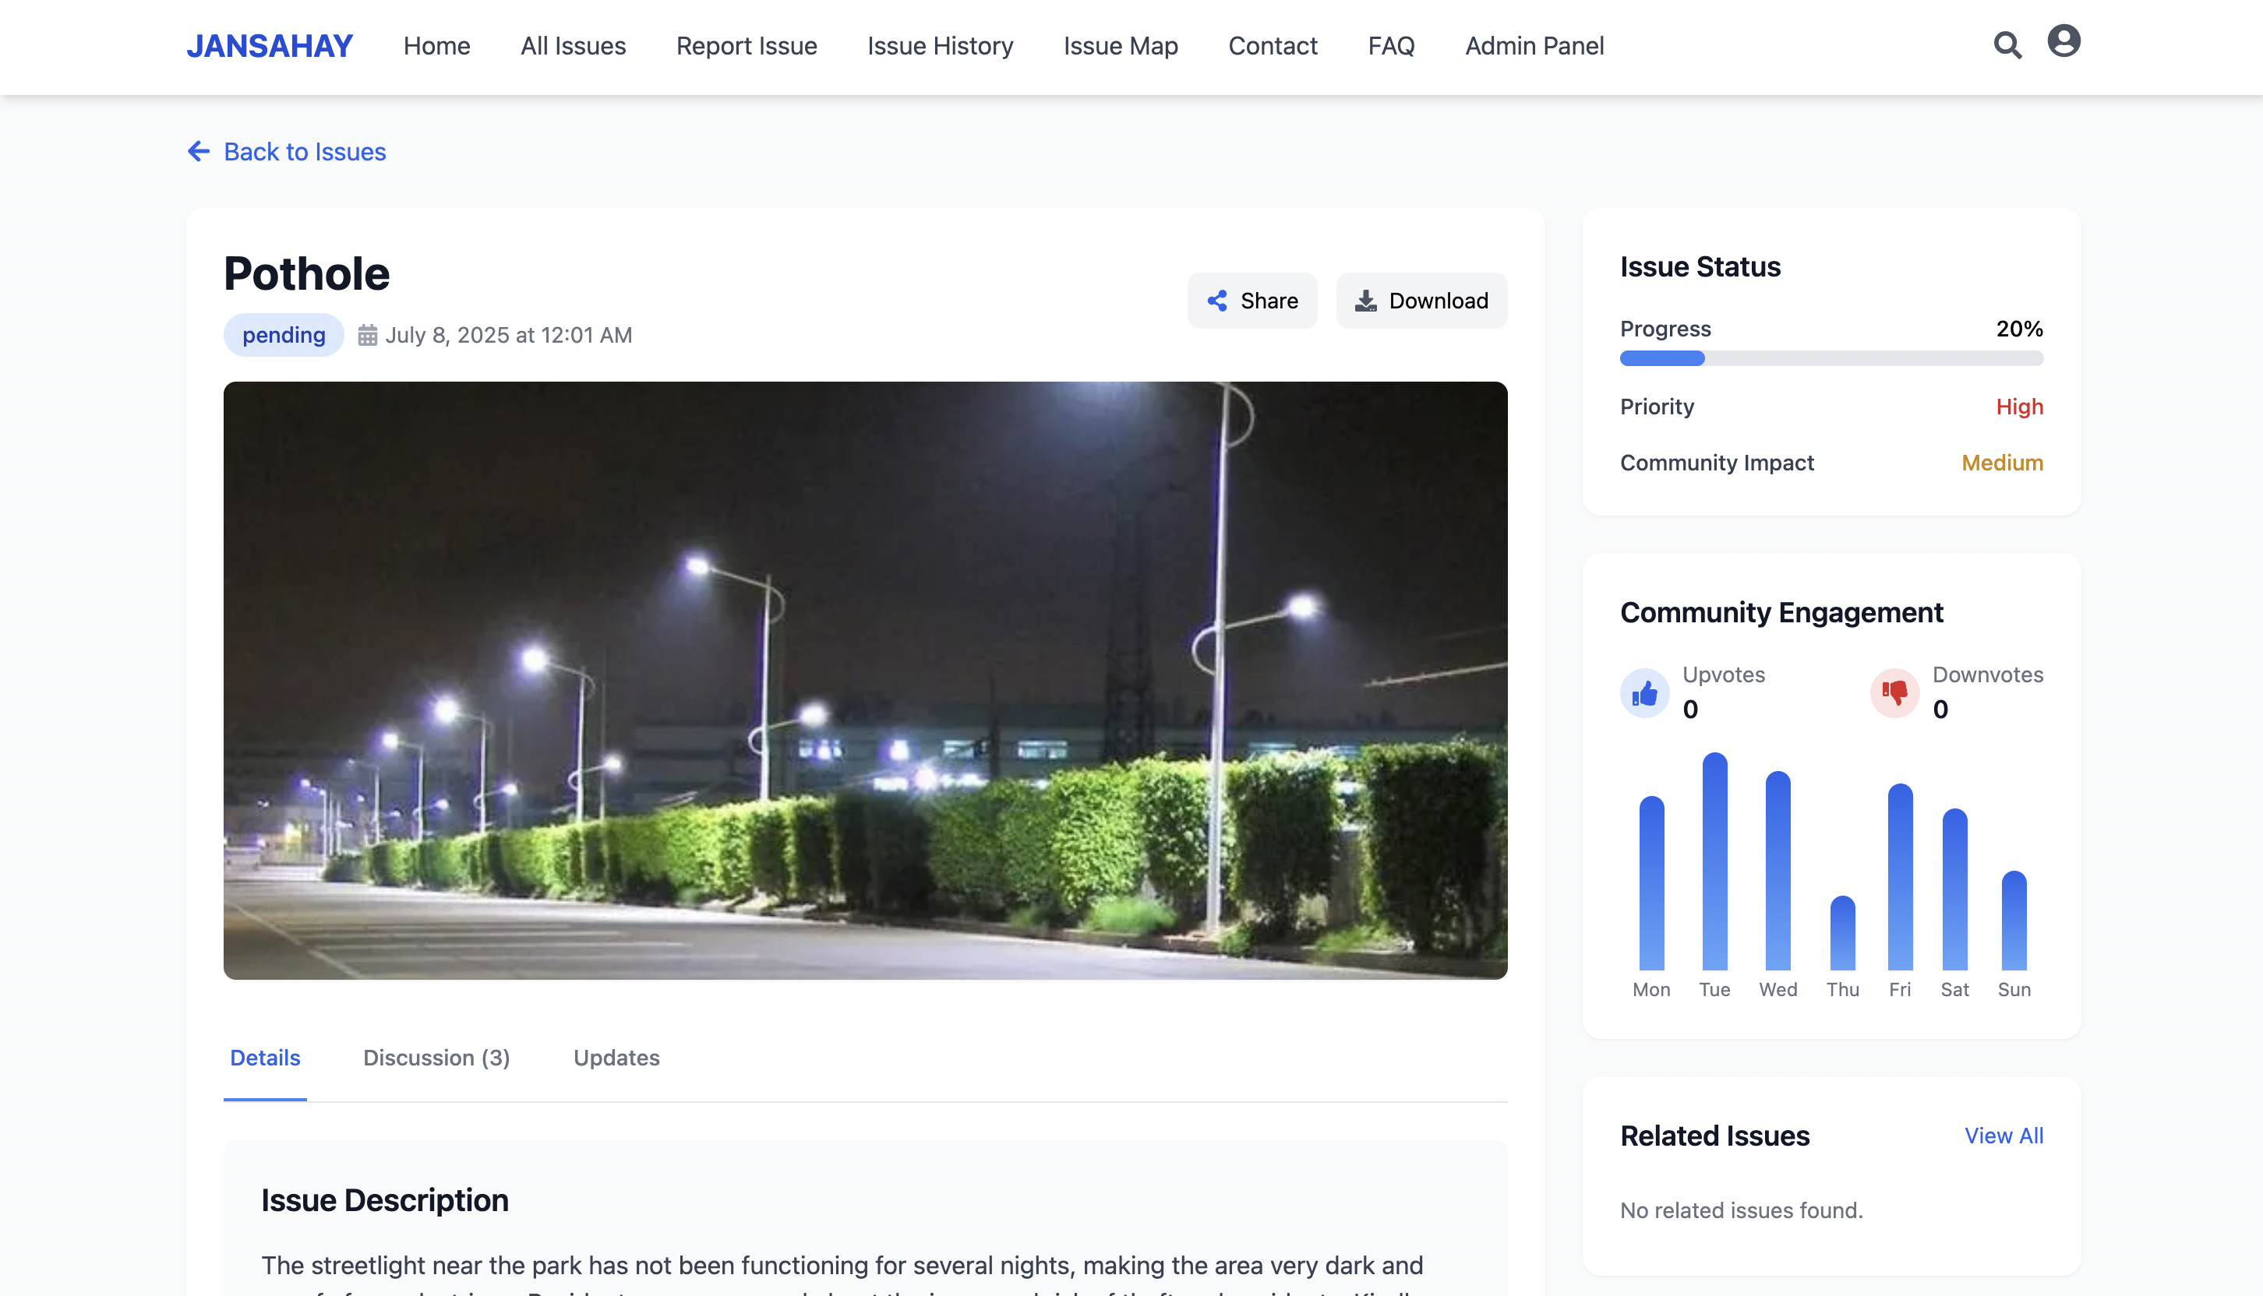
Task: Select the Details tab
Action: [x=264, y=1058]
